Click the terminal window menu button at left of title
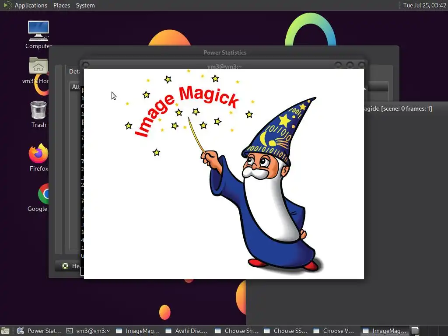Viewport: 448px width, 336px height. pos(86,66)
